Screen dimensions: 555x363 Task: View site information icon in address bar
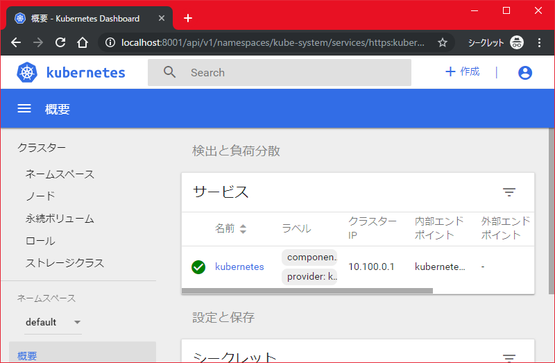click(110, 43)
